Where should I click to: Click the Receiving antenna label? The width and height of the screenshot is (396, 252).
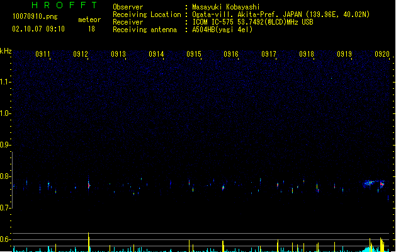tap(145, 30)
